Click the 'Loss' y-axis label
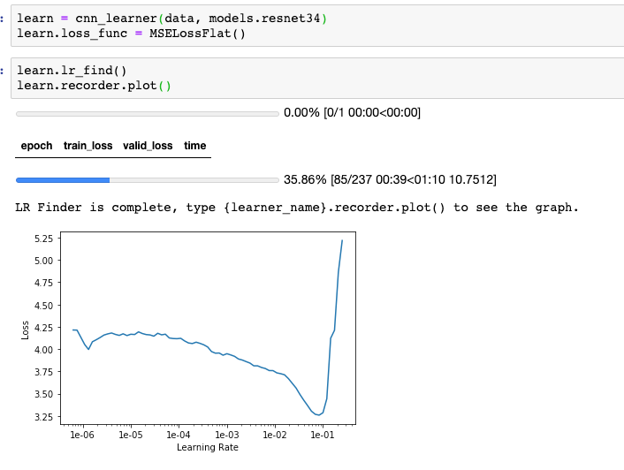The height and width of the screenshot is (470, 624). [x=25, y=330]
